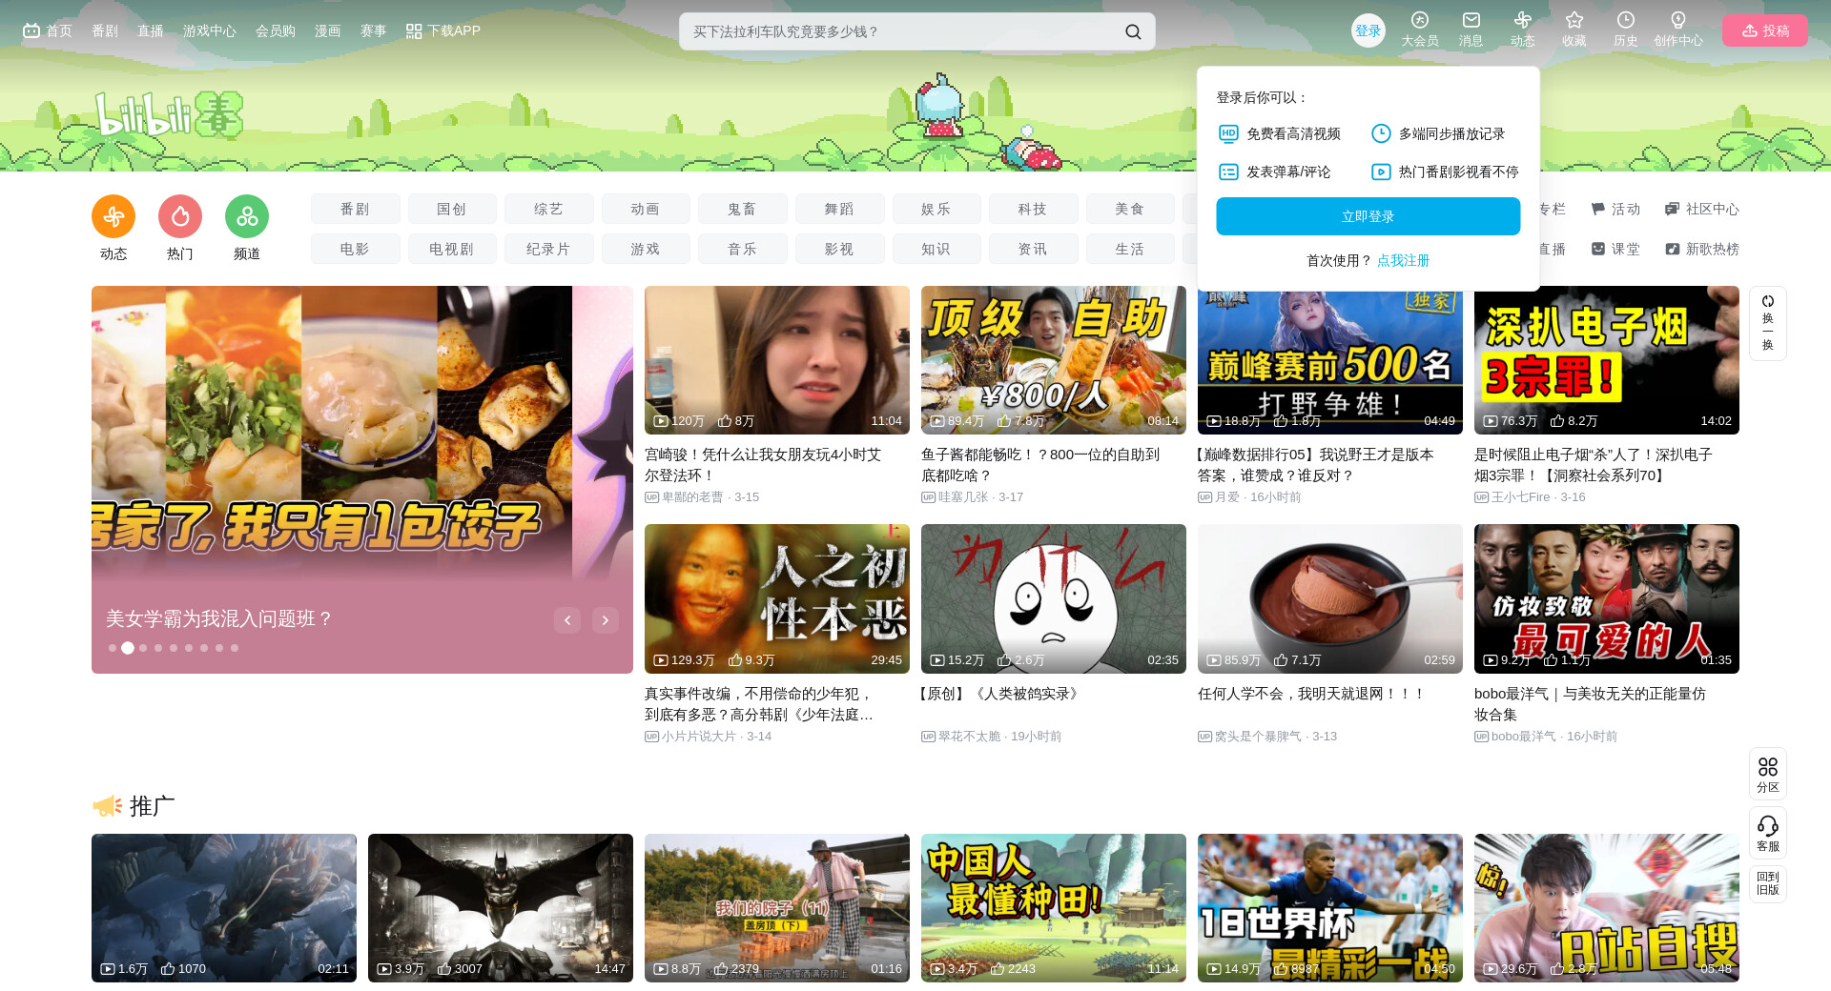
Task: Click the orange 动态 circle icon
Action: [113, 217]
